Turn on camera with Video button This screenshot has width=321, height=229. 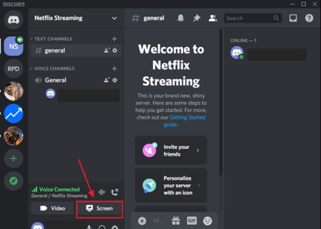[52, 208]
